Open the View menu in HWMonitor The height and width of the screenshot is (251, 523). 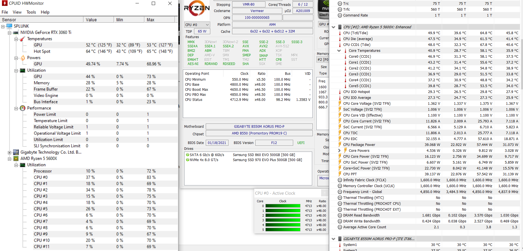pos(17,12)
